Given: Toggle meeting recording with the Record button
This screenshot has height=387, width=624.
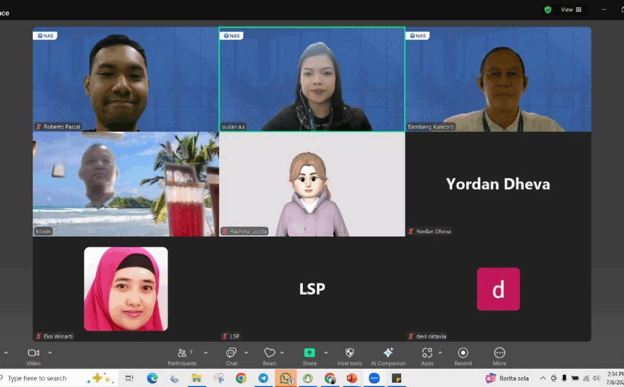Looking at the screenshot, I should click(463, 356).
